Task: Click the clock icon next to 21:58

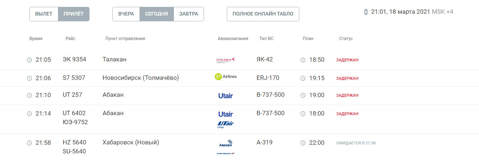Action: (29, 143)
